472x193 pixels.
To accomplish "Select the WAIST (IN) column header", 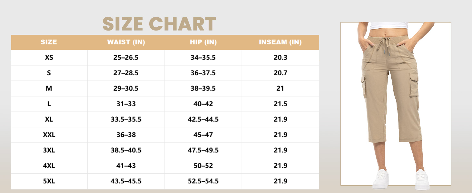I will tap(126, 42).
